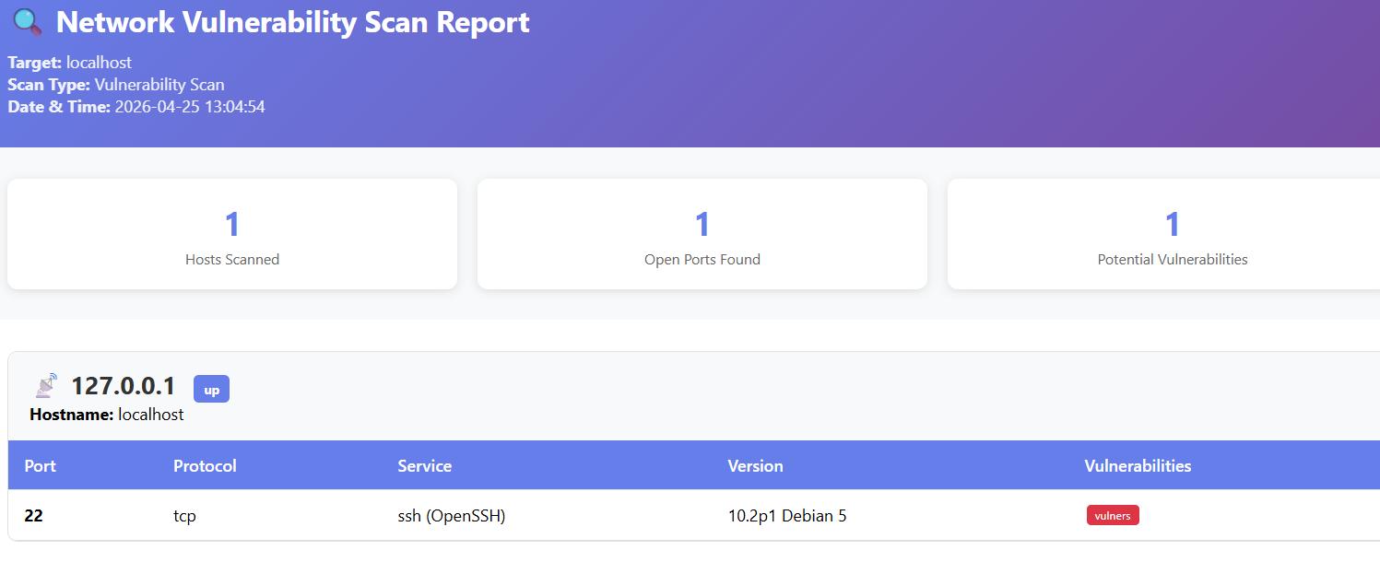Collapse the port 22 table row
The height and width of the screenshot is (562, 1380).
click(x=34, y=516)
